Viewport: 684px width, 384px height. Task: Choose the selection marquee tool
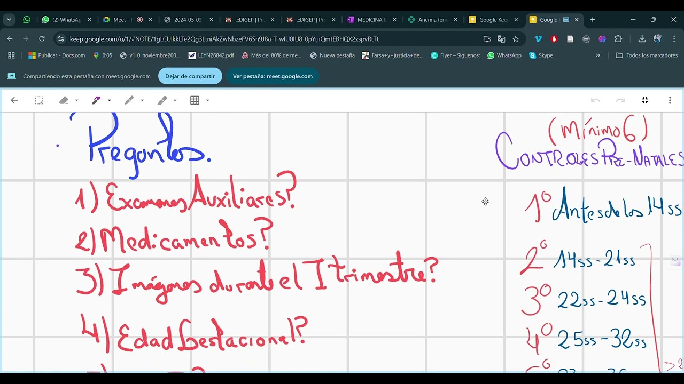39,100
